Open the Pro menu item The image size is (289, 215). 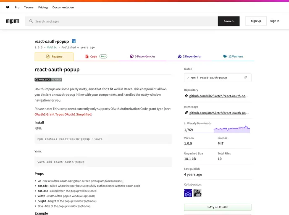point(17,8)
